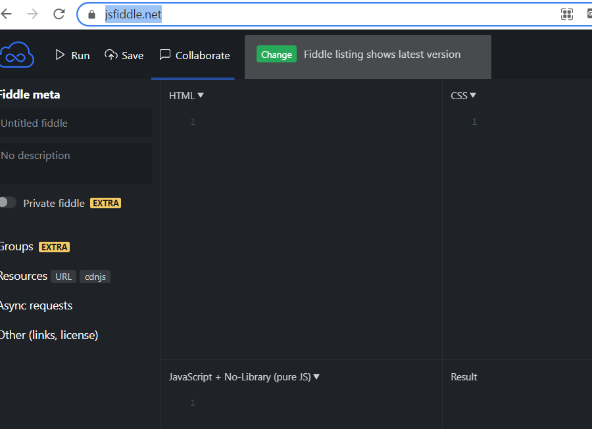Save the fiddle

124,55
